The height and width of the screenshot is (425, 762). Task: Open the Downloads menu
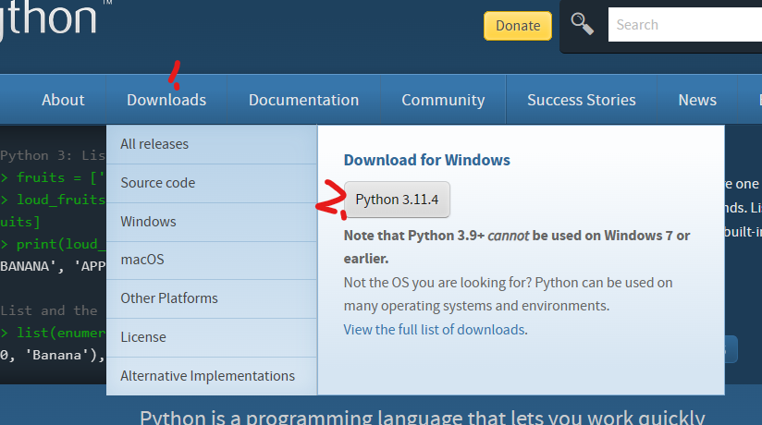[166, 100]
